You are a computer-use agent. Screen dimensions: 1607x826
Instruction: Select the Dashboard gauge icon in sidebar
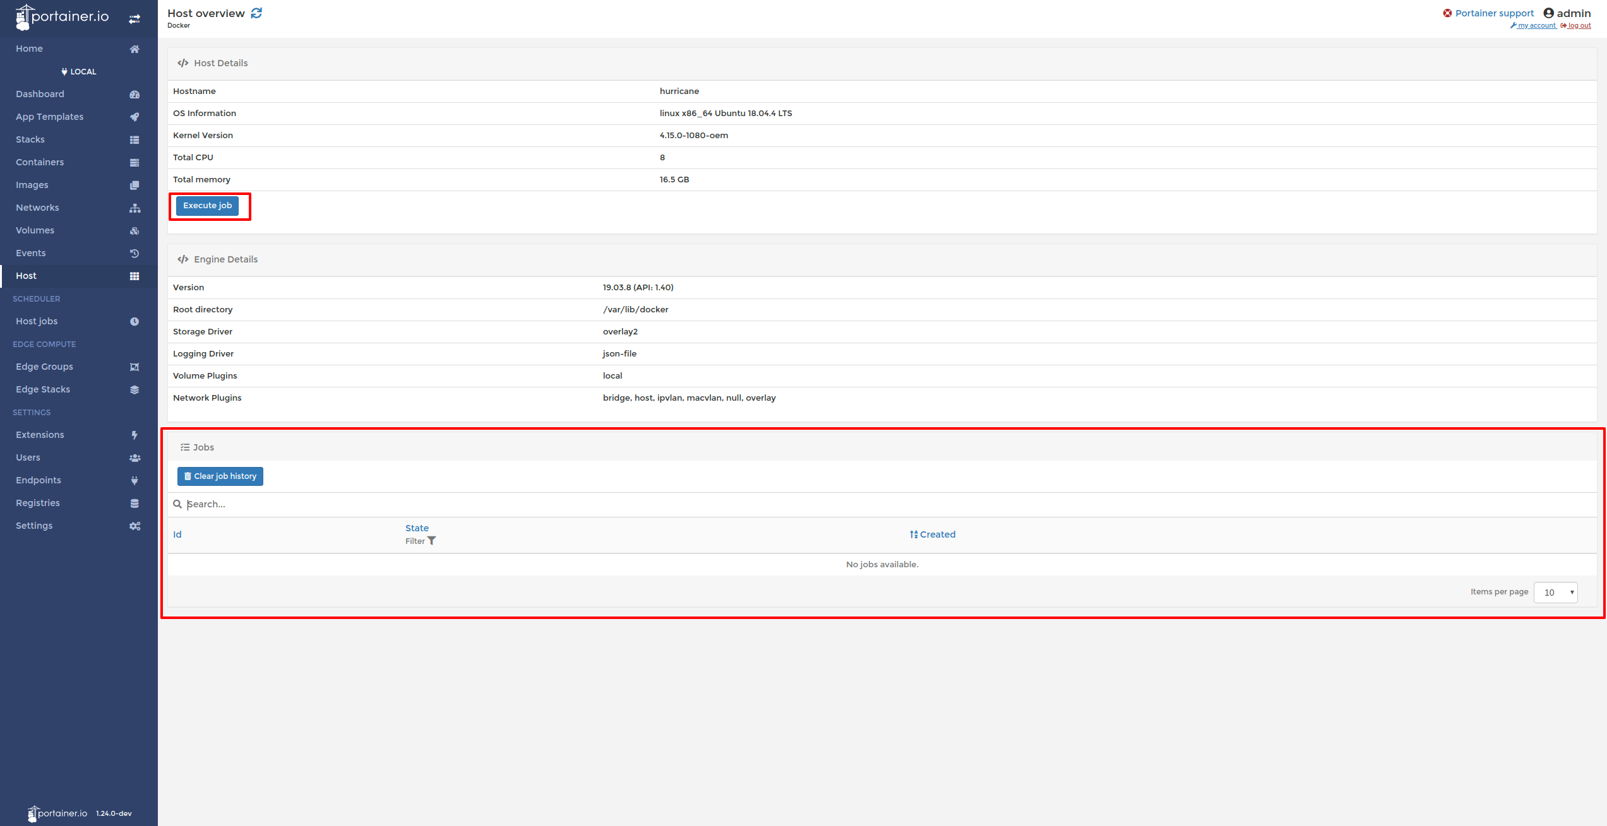[x=134, y=94]
